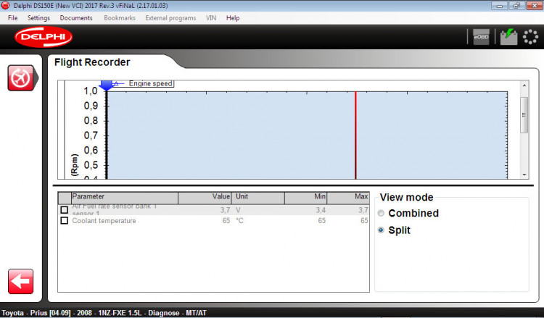Select the Combined view mode
The height and width of the screenshot is (318, 544).
click(x=382, y=214)
